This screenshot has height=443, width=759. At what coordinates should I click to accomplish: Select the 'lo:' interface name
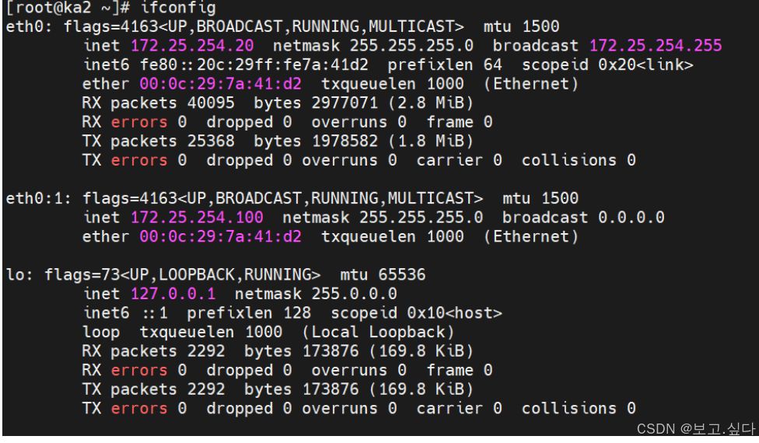coord(19,274)
